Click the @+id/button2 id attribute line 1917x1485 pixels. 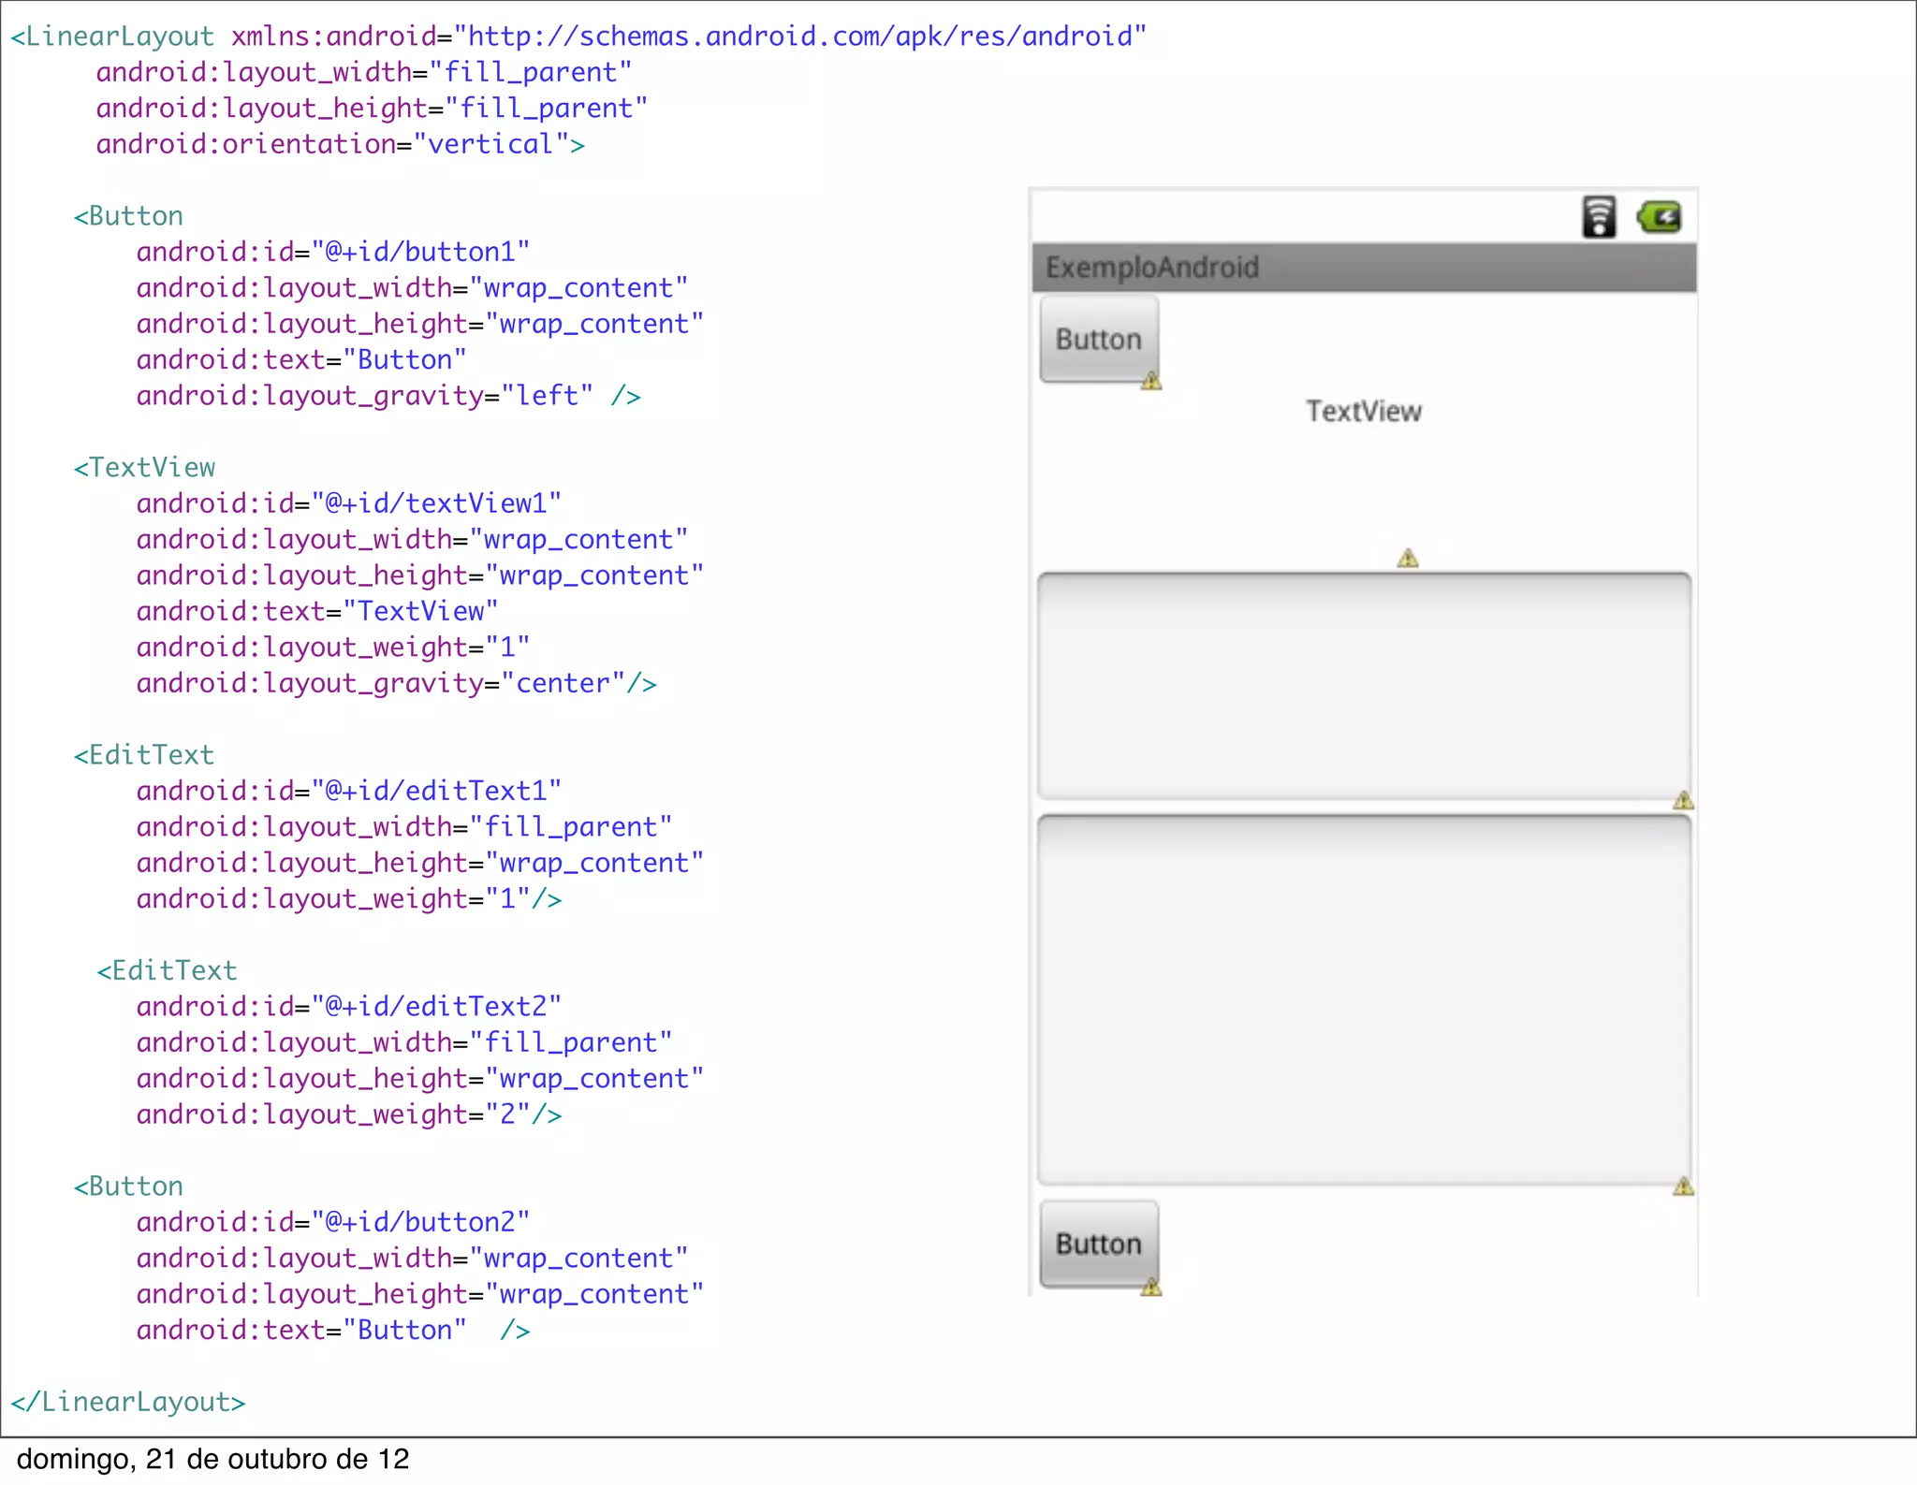click(332, 1222)
